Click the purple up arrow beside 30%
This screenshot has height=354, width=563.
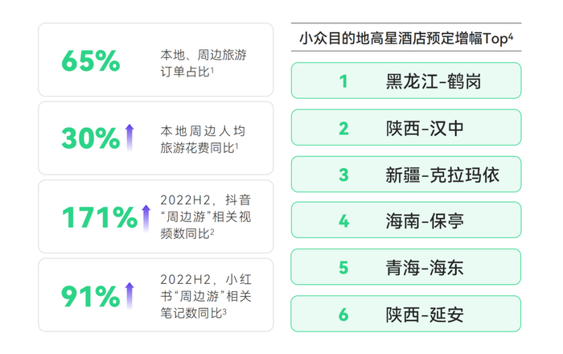tap(129, 138)
